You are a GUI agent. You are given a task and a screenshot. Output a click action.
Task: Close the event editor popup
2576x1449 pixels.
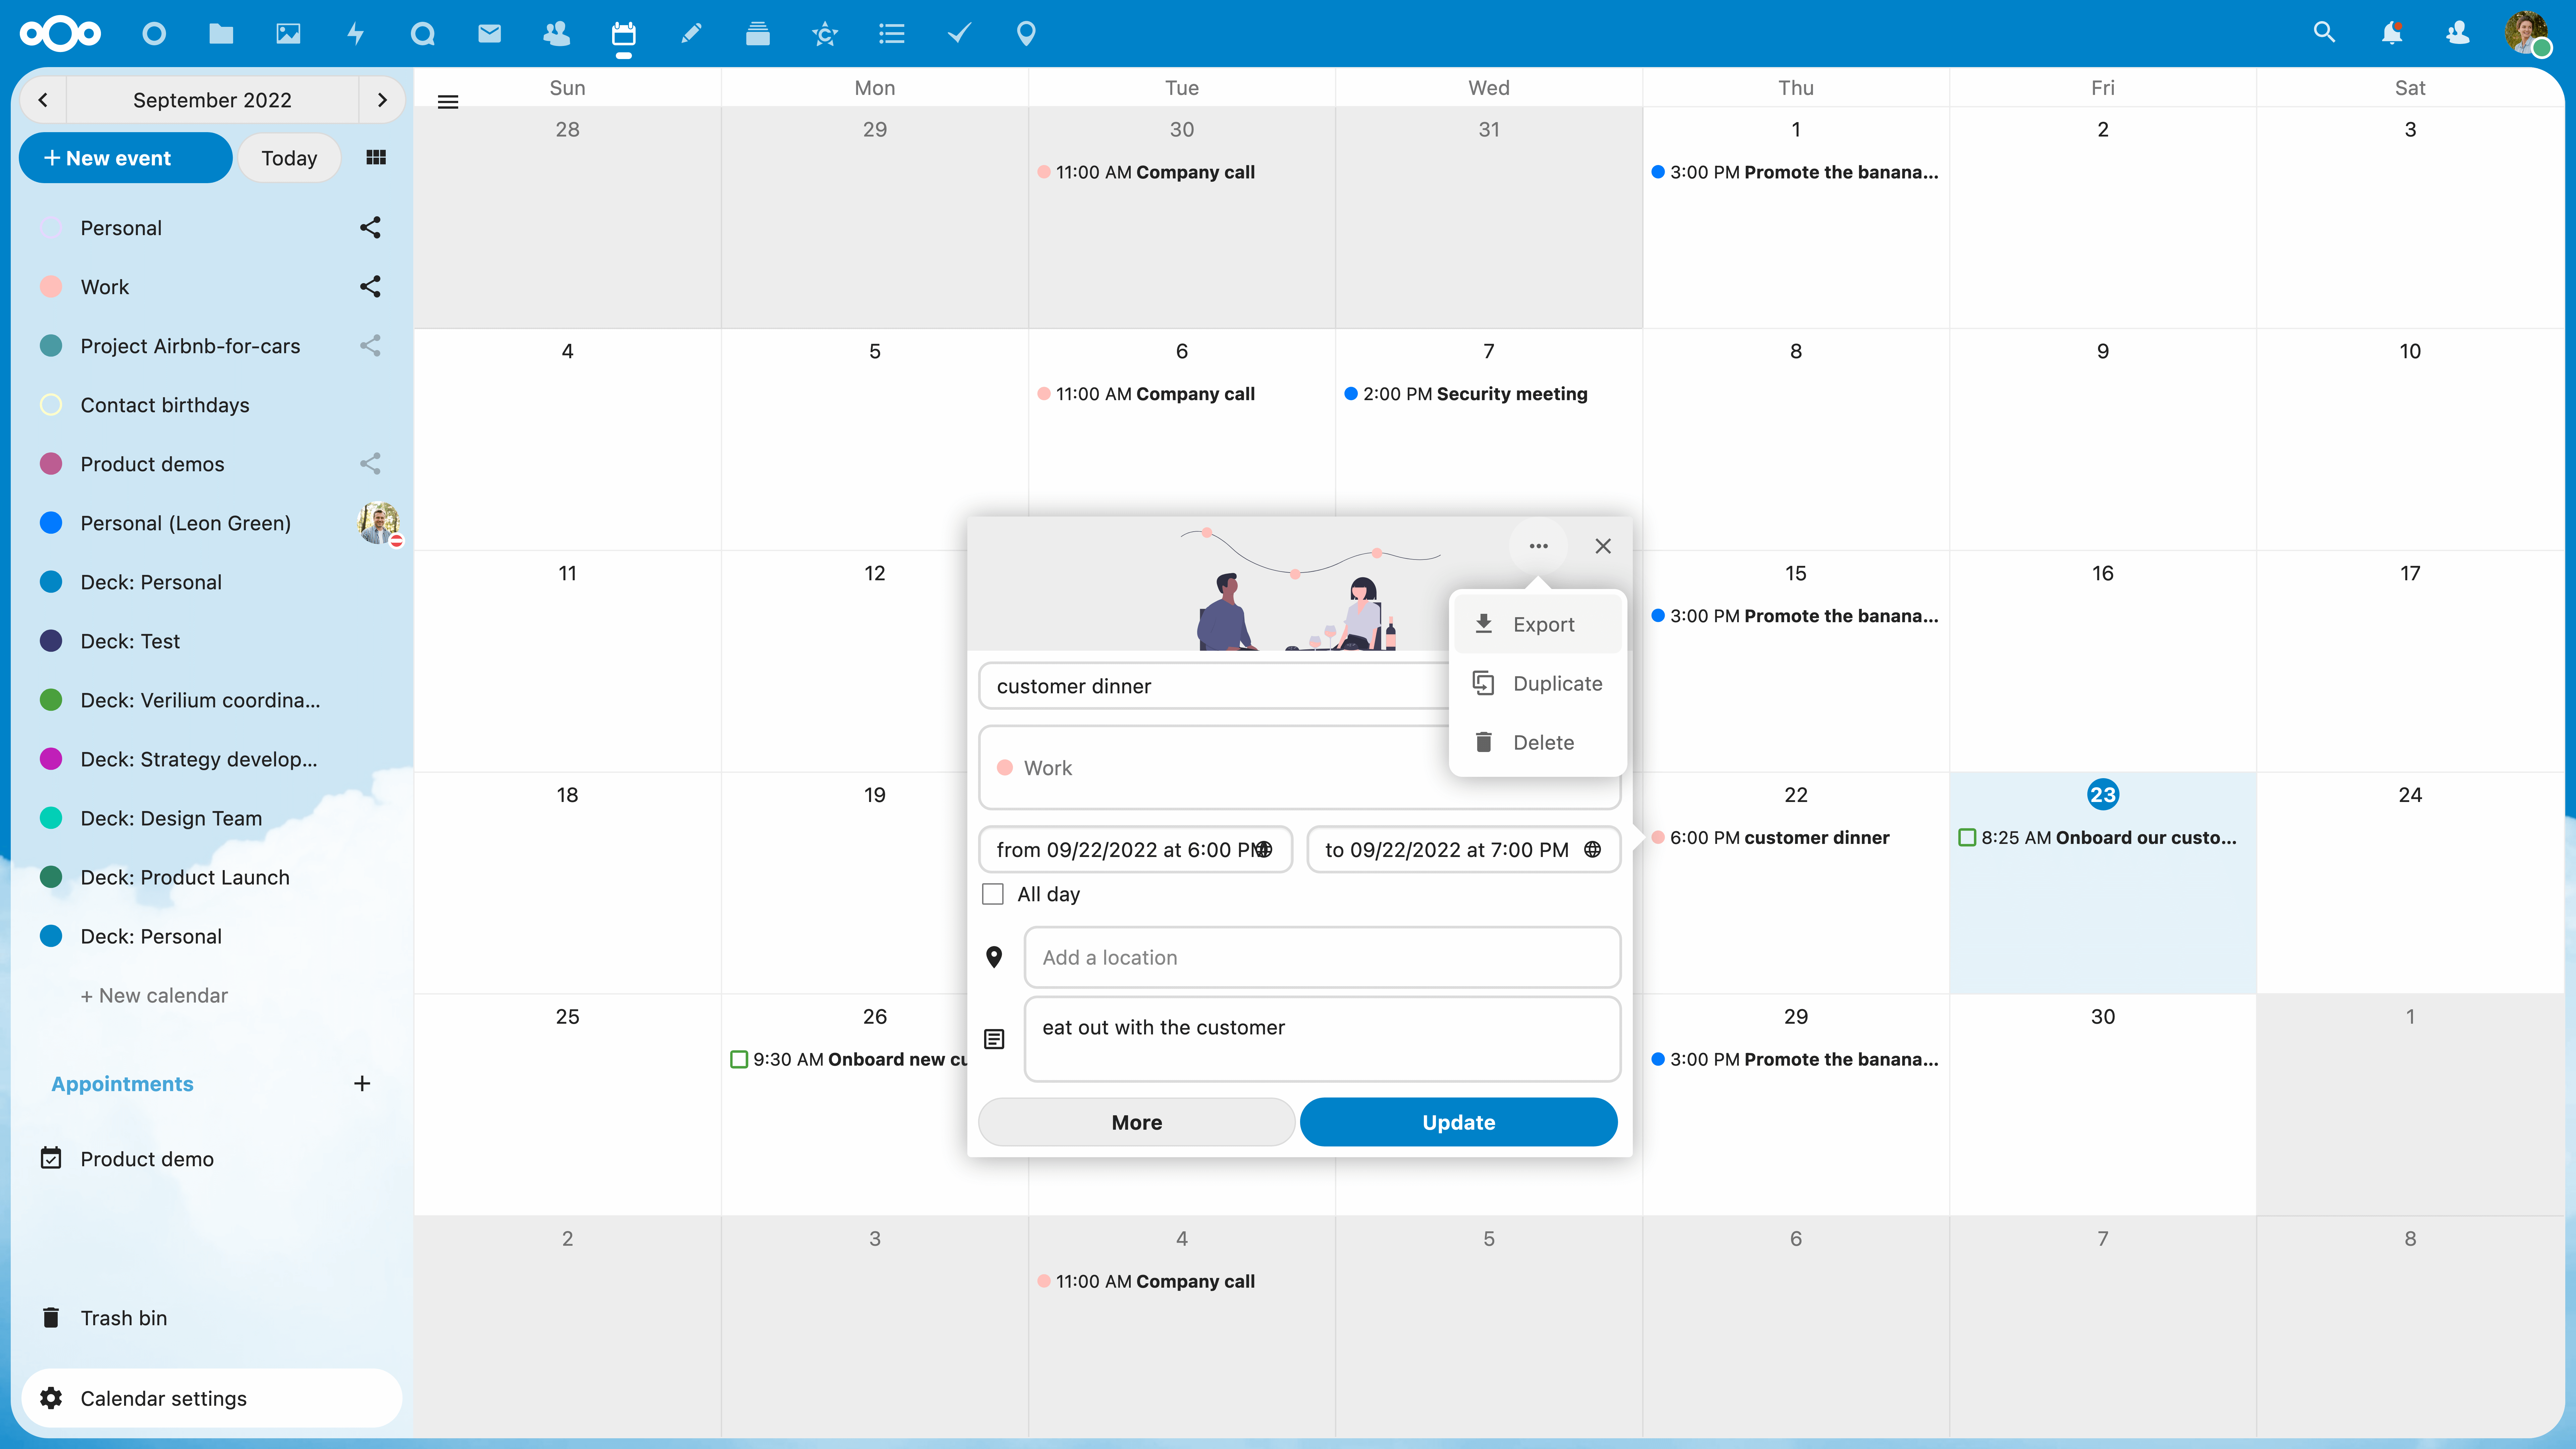coord(1603,546)
